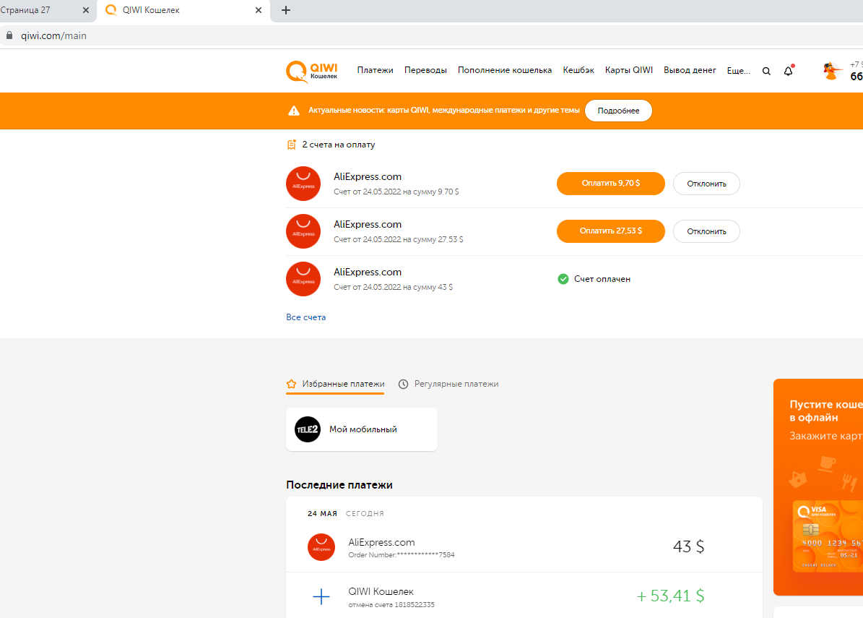The image size is (863, 618).
Task: Open the 'Все счета' link
Action: pyautogui.click(x=306, y=317)
